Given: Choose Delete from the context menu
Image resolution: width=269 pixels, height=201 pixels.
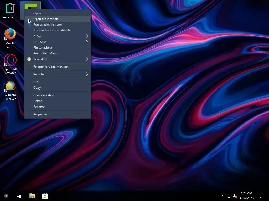Looking at the screenshot, I should 58,101.
